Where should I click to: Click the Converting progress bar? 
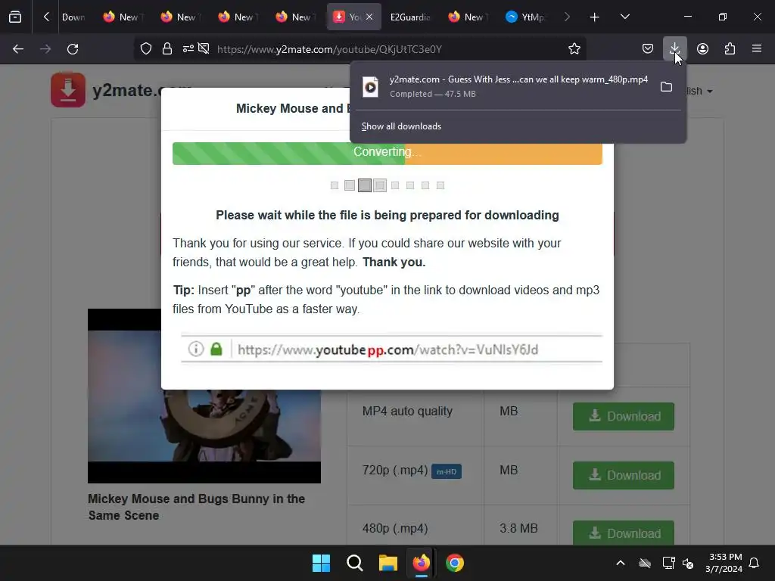pyautogui.click(x=387, y=153)
